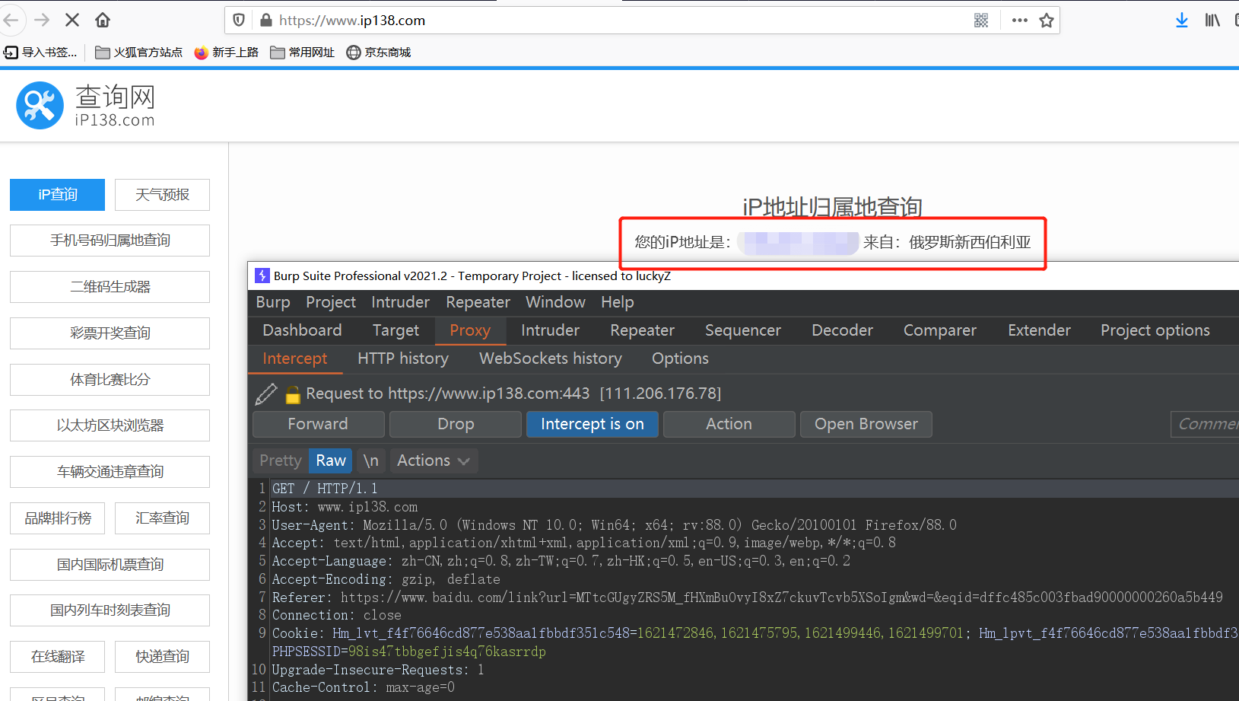The height and width of the screenshot is (701, 1239).
Task: Switch the message view to Pretty
Action: (x=281, y=460)
